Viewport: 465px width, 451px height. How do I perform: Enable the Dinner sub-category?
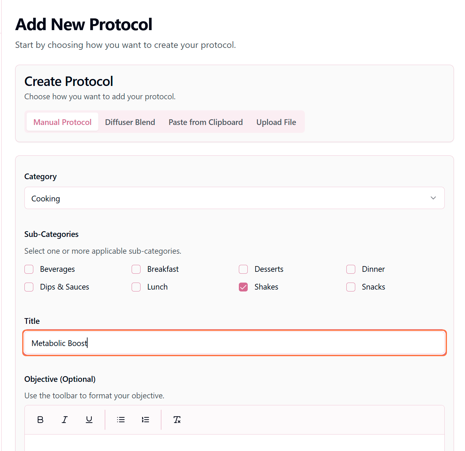[351, 269]
